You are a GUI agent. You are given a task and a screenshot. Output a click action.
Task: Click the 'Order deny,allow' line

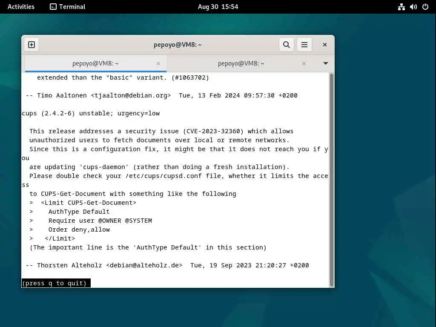point(79,229)
